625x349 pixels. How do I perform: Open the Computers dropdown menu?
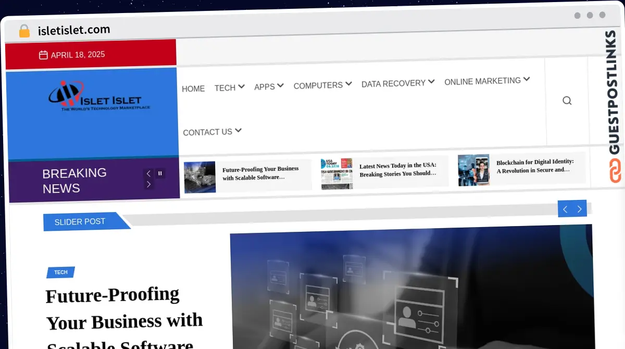(x=322, y=85)
